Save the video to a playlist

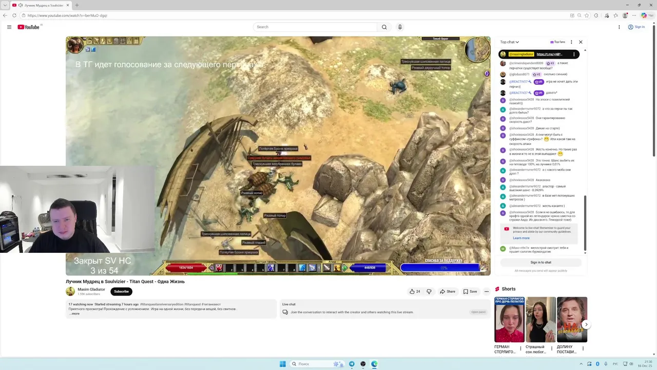[470, 291]
